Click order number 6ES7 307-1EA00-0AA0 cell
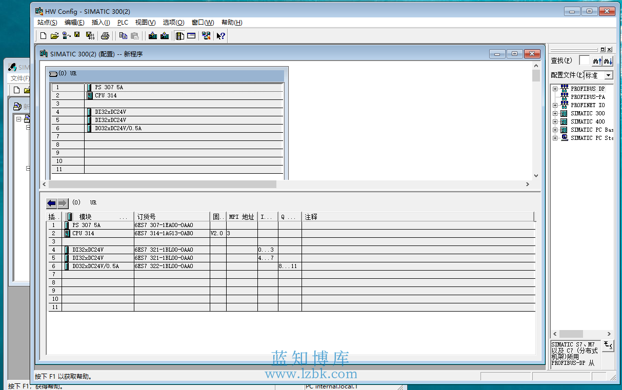622x390 pixels. click(172, 225)
